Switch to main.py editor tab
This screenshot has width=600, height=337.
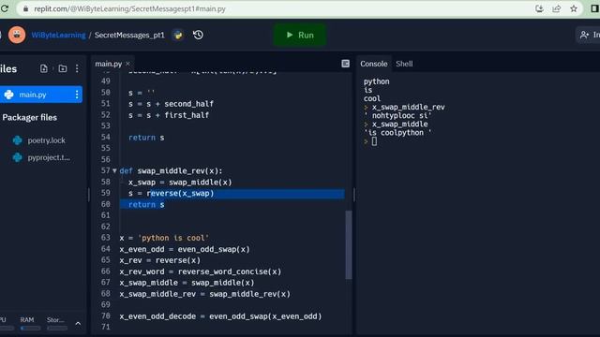(x=109, y=64)
